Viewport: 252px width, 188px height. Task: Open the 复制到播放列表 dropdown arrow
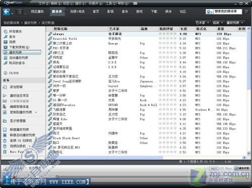[x=36, y=112]
